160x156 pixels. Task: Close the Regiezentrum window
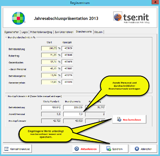(156, 2)
